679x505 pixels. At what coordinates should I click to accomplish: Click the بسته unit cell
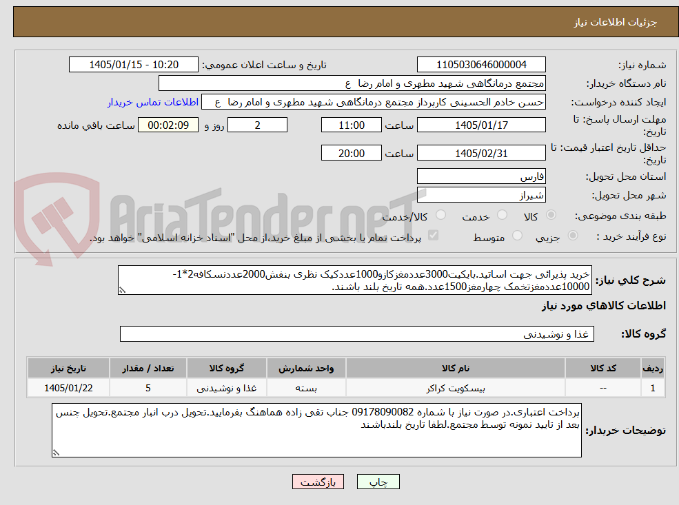306,388
